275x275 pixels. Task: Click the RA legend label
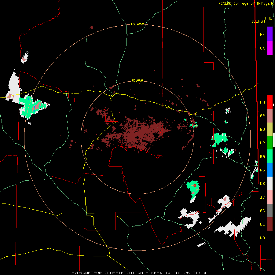click(262, 157)
